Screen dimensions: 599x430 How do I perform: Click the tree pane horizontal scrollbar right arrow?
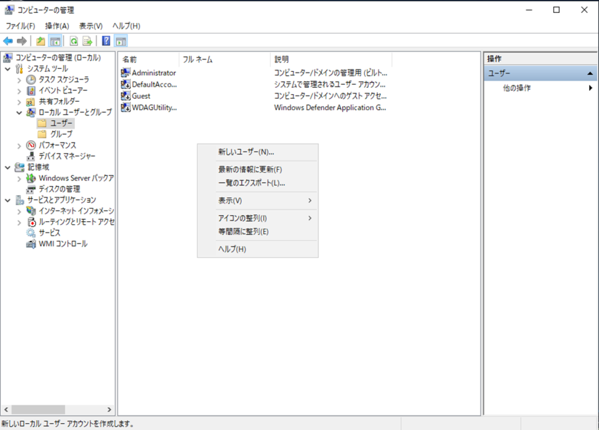click(x=109, y=410)
